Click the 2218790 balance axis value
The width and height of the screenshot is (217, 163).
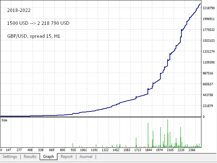tap(209, 8)
